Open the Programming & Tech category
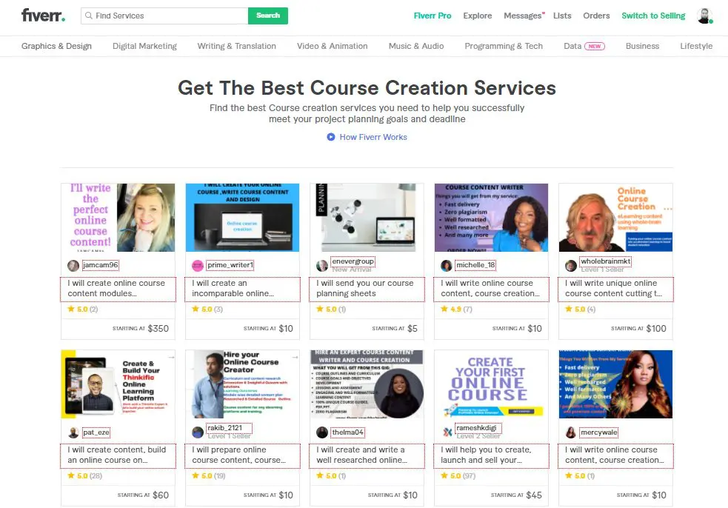728x508 pixels. pos(504,46)
